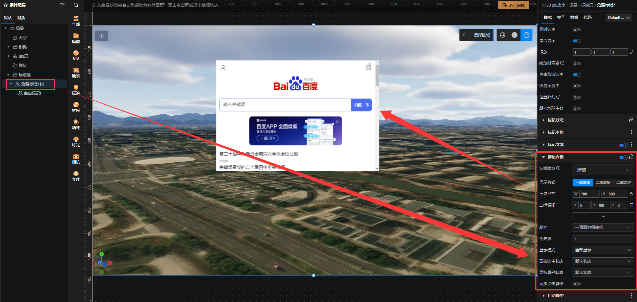
Task: Select the 自由标记1 layer in tree
Action: pyautogui.click(x=32, y=93)
